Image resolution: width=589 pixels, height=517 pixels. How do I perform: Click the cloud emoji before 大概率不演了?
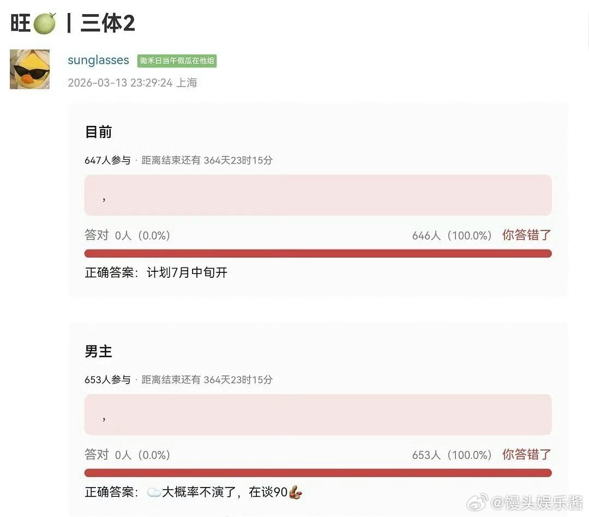click(154, 490)
